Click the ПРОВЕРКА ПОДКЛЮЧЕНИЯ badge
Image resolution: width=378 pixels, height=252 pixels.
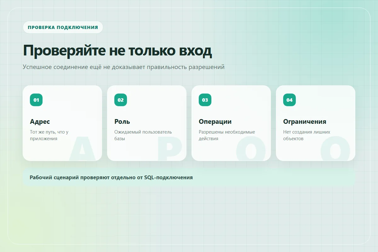63,27
